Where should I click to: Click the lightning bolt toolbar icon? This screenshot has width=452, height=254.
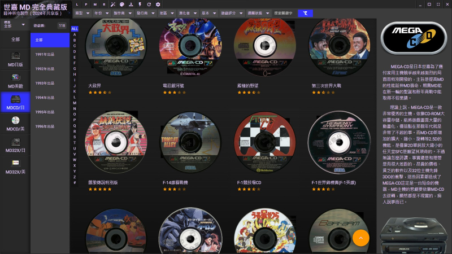pyautogui.click(x=140, y=5)
